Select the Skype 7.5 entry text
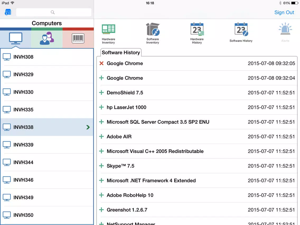 [x=120, y=166]
